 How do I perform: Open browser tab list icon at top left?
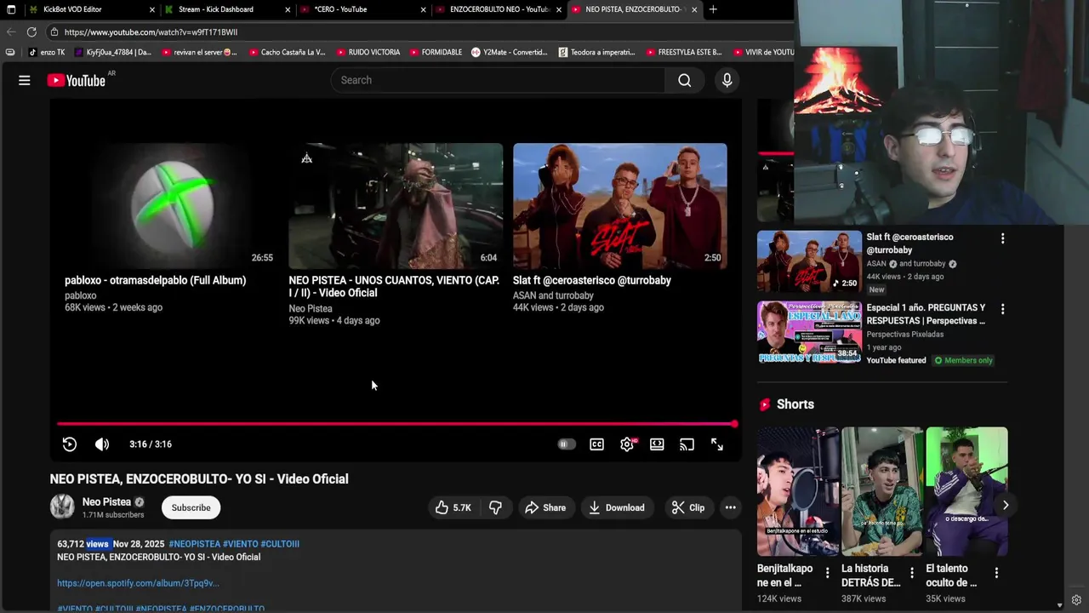(x=10, y=9)
